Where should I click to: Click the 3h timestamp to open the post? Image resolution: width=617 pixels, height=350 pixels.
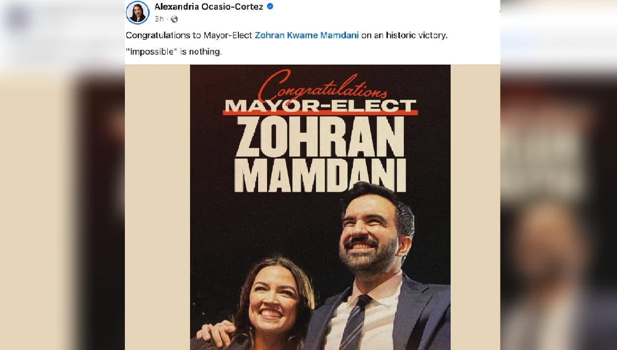[159, 19]
